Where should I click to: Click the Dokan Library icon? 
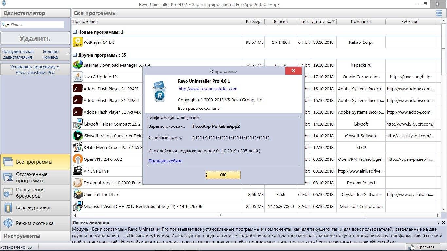78,183
